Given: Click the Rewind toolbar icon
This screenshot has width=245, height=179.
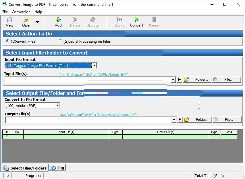Looking at the screenshot, I should point(119,20).
